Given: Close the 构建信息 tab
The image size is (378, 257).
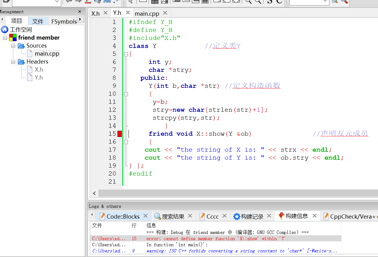Looking at the screenshot, I should [315, 216].
